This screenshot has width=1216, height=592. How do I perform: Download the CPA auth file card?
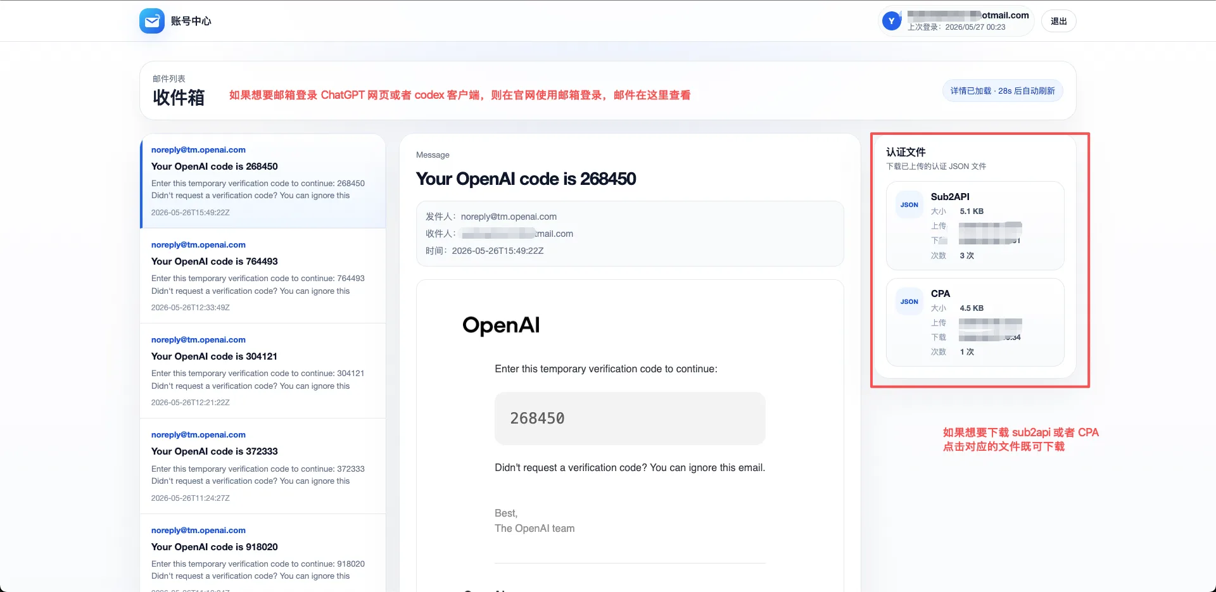click(975, 322)
